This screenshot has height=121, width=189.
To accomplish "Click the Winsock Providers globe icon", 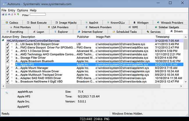I will click(x=158, y=23).
